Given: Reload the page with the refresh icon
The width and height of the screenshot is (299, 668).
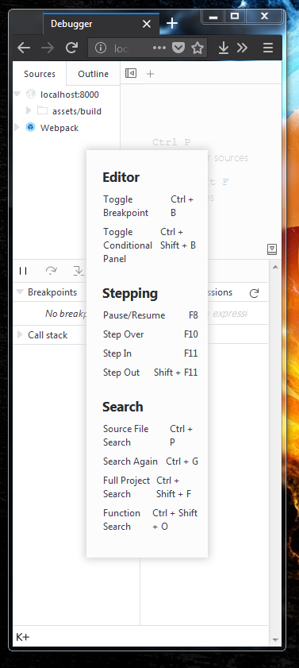Looking at the screenshot, I should [x=71, y=48].
